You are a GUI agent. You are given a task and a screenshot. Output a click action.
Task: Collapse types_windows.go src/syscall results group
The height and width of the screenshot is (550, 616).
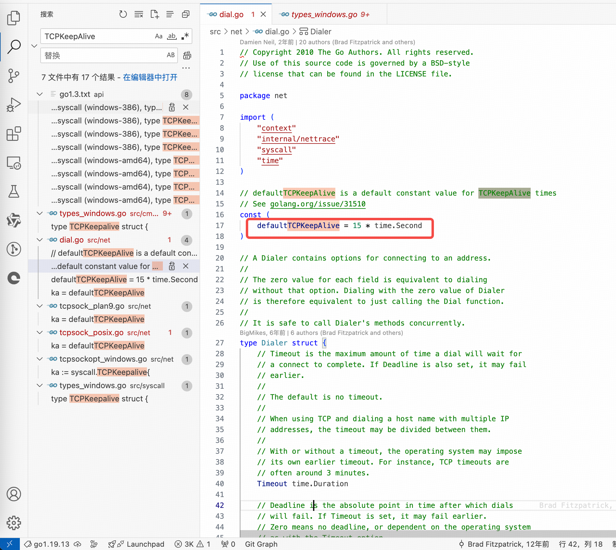point(40,386)
